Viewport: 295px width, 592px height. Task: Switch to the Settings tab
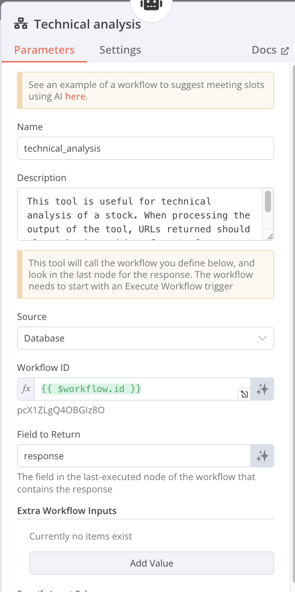[x=120, y=50]
